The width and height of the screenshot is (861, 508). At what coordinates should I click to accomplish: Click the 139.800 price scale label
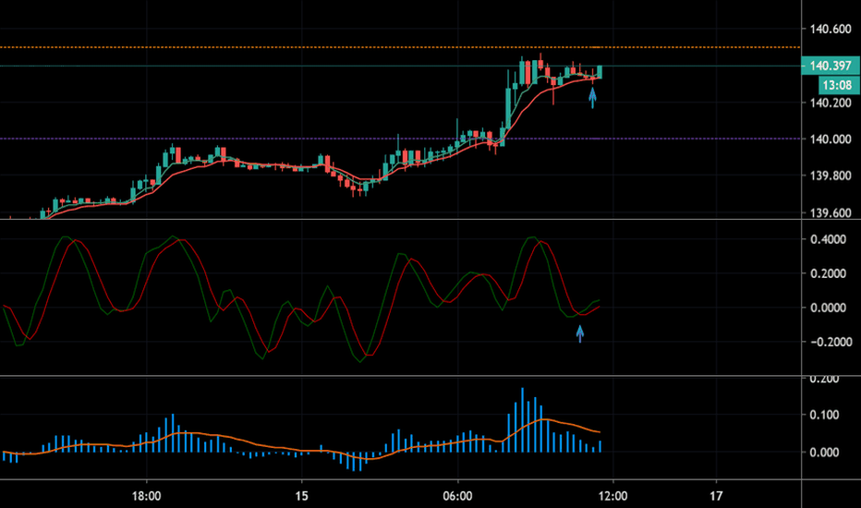pos(829,175)
